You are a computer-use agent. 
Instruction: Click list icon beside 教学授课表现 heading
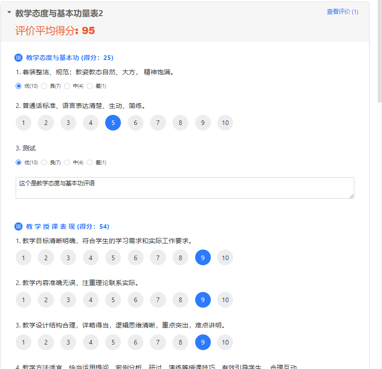click(x=18, y=226)
